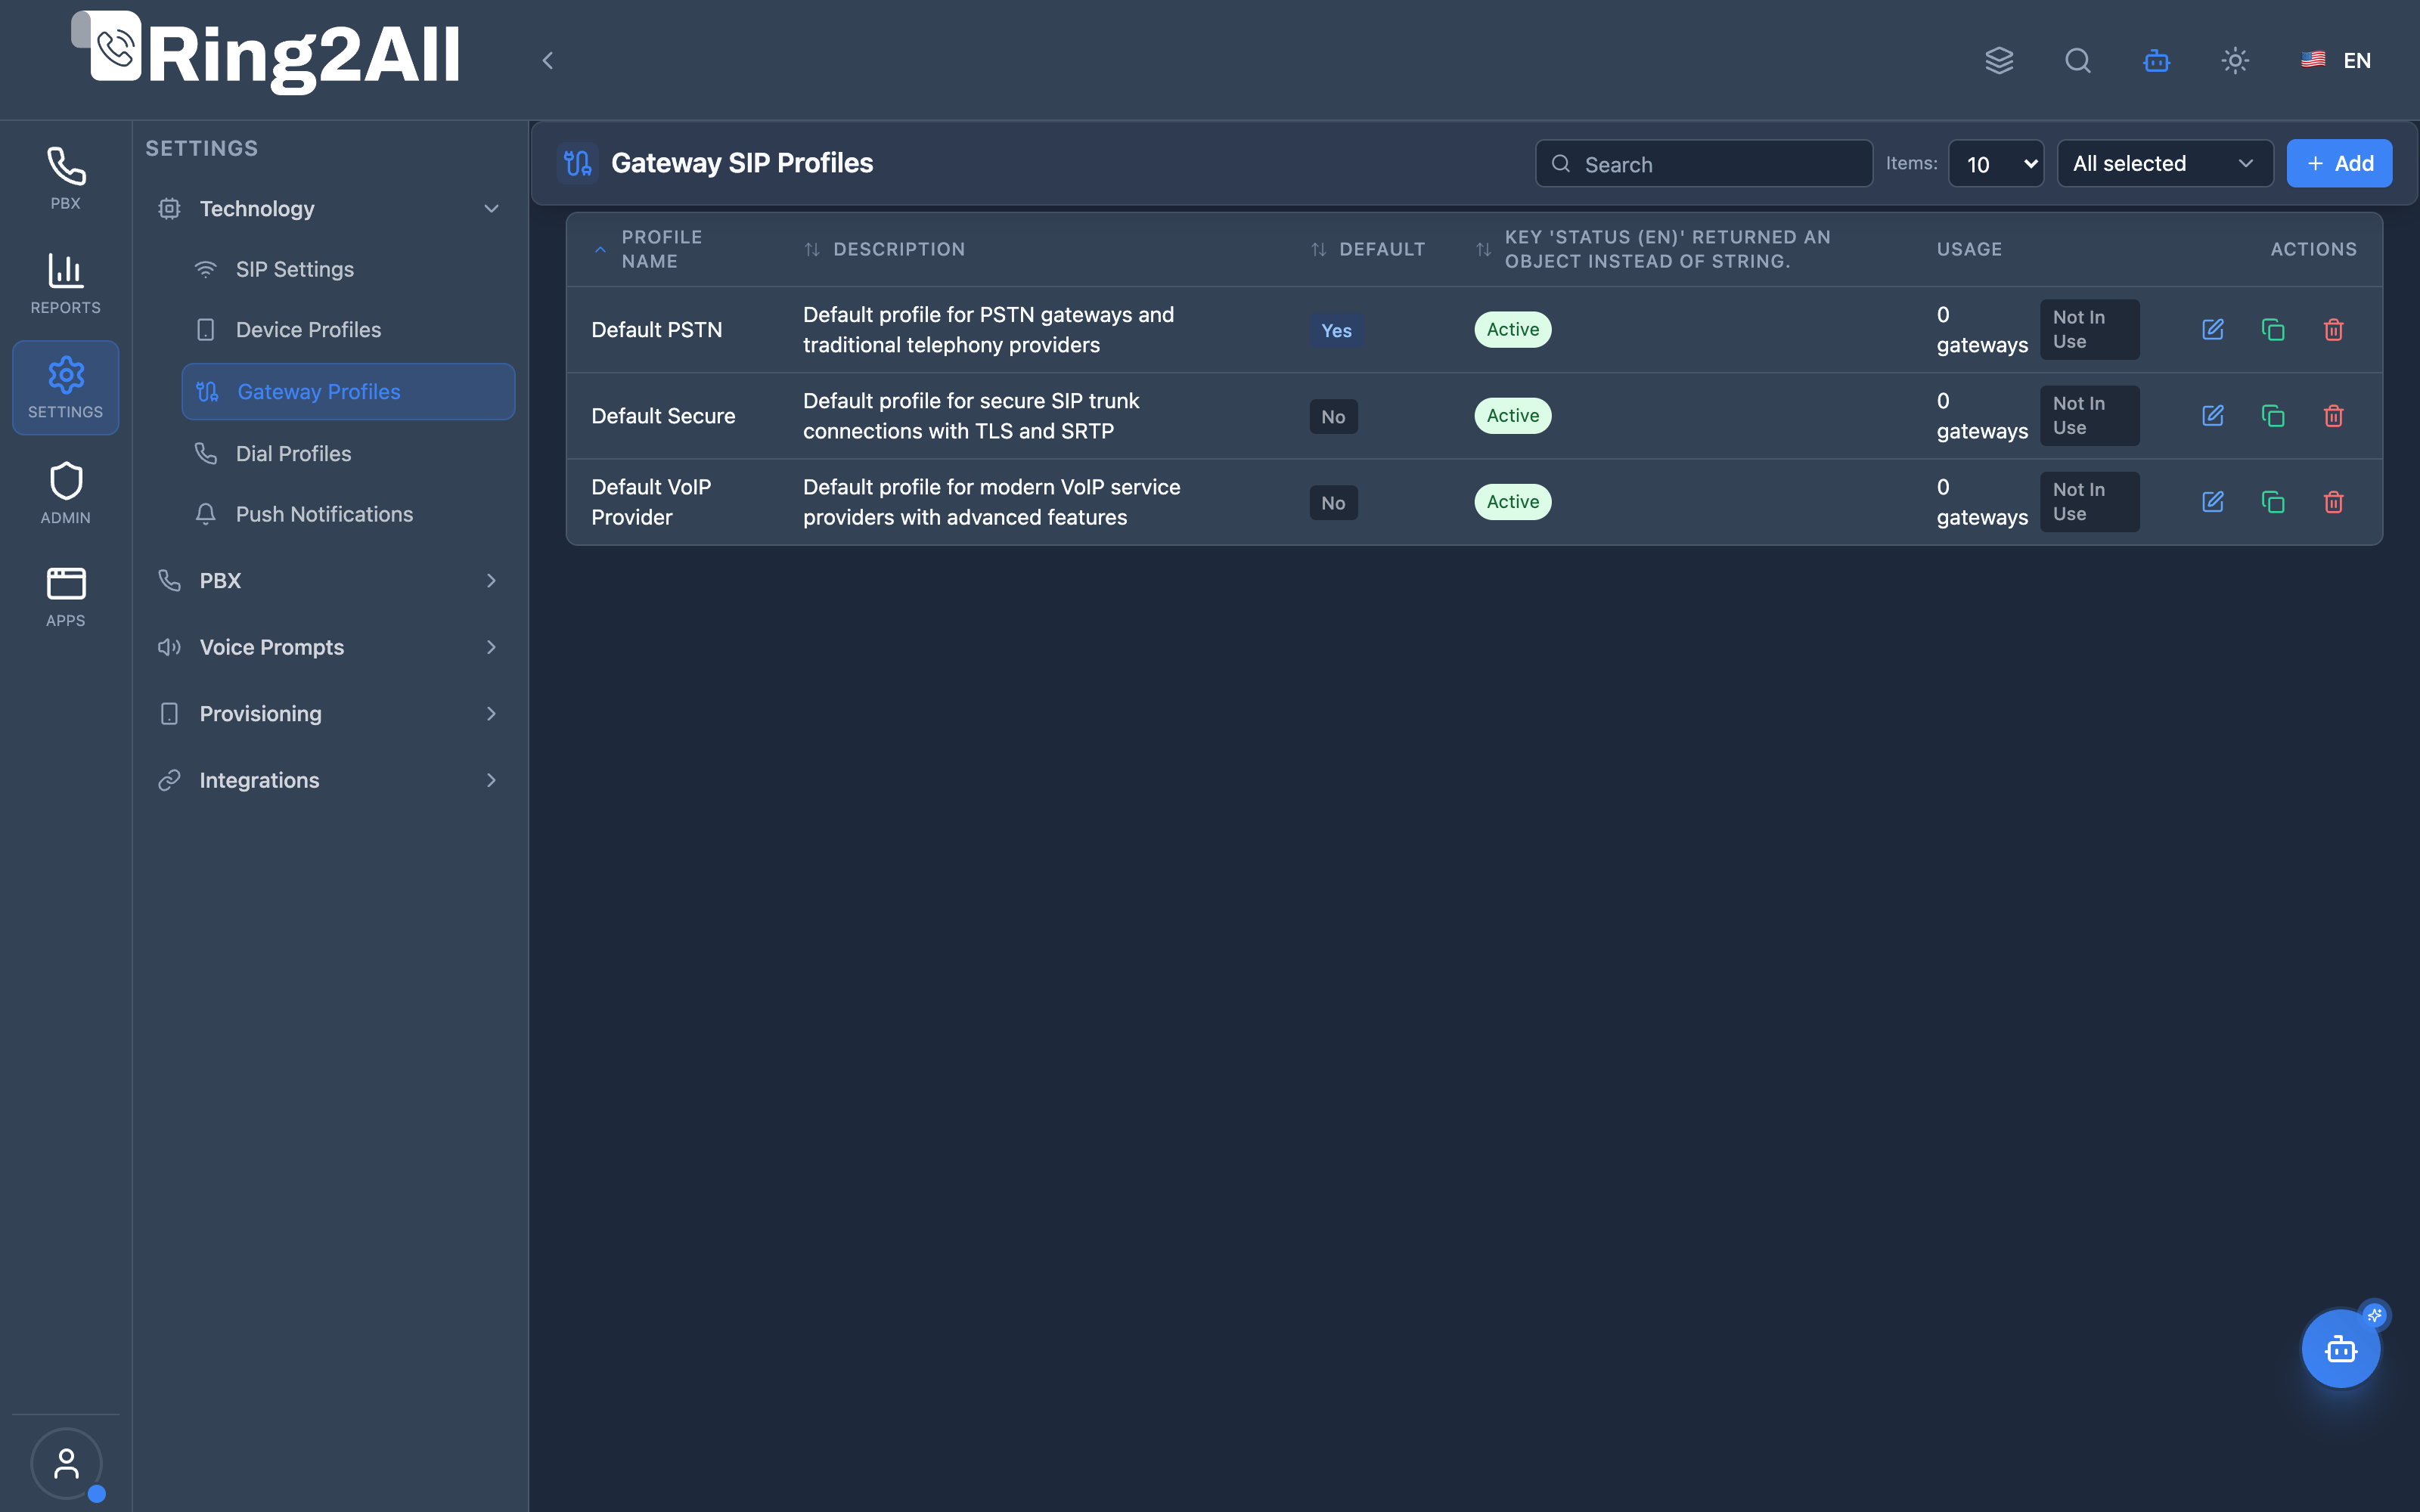Click Not In Use badge for Default PSTN
The height and width of the screenshot is (1512, 2420).
point(2089,330)
